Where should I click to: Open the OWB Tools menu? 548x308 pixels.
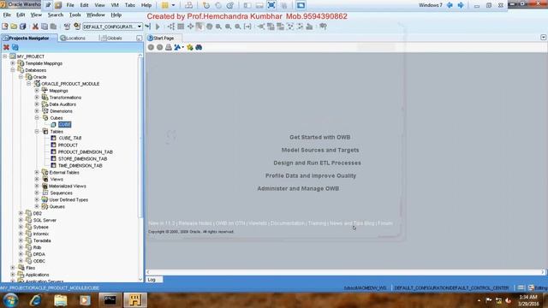(x=74, y=15)
